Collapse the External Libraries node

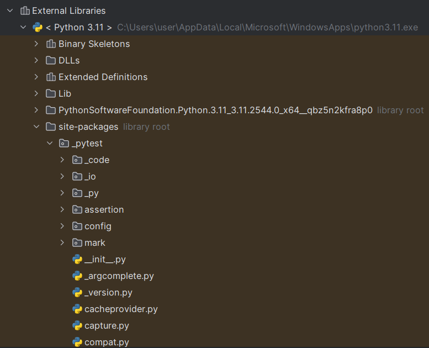(10, 10)
